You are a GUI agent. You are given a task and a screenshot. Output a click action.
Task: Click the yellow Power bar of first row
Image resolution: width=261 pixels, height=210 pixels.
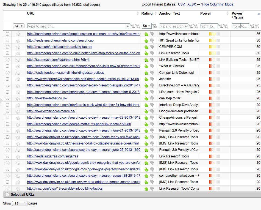click(x=215, y=34)
